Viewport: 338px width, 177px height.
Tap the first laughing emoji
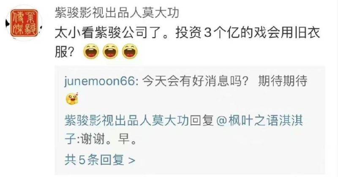tap(91, 52)
